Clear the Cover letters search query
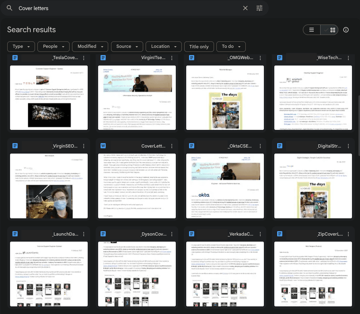Screen dimensions: 360x314 pyautogui.click(x=245, y=8)
